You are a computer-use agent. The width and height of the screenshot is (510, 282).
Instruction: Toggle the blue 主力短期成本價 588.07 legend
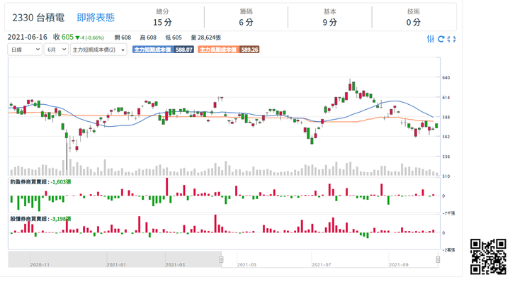coord(163,50)
